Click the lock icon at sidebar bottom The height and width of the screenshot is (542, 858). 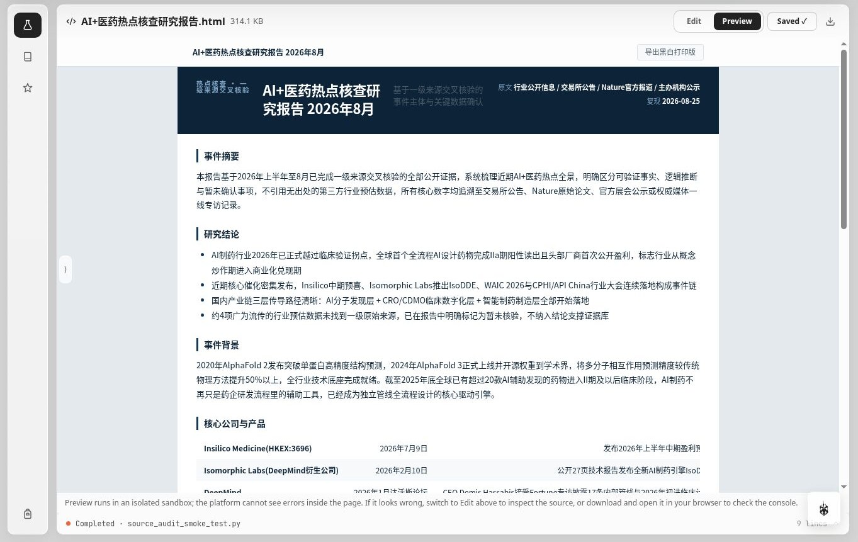point(28,514)
